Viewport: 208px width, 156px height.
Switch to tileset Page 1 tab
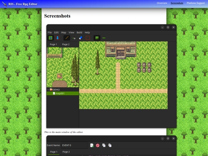pos(53,44)
